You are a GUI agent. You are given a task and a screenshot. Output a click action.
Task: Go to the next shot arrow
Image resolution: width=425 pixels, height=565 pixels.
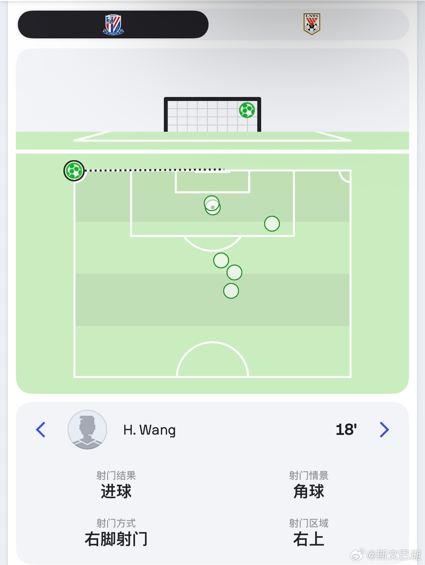coord(384,430)
